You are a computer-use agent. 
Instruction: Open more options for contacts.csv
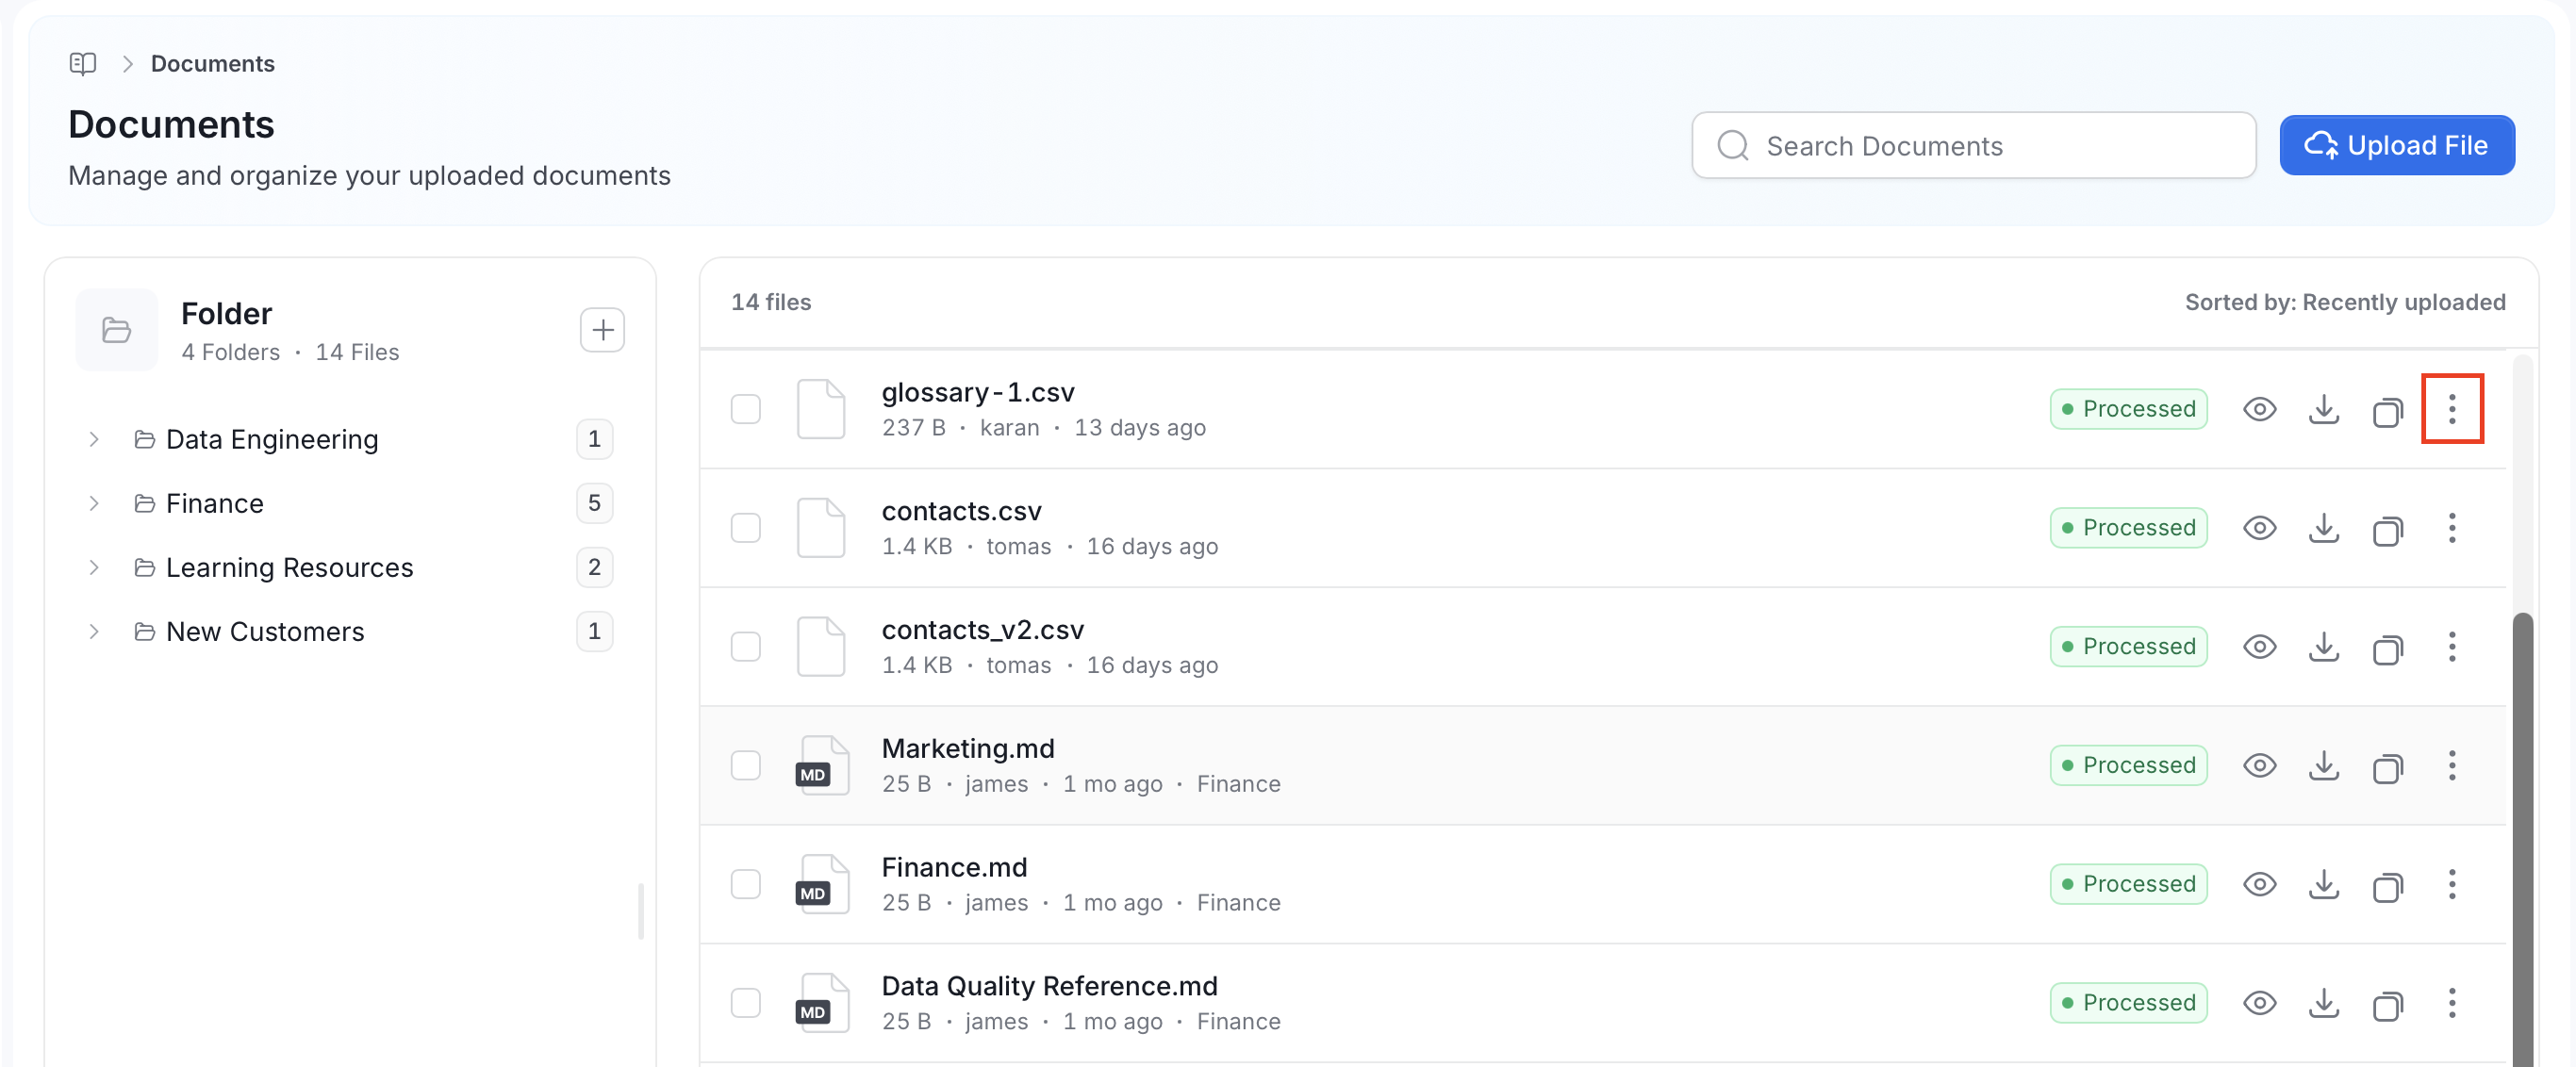(x=2451, y=528)
